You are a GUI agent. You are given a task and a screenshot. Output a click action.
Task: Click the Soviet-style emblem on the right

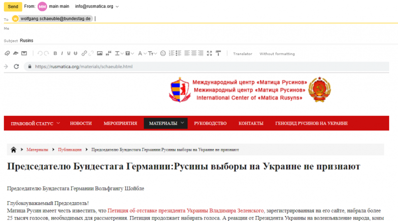(319, 89)
